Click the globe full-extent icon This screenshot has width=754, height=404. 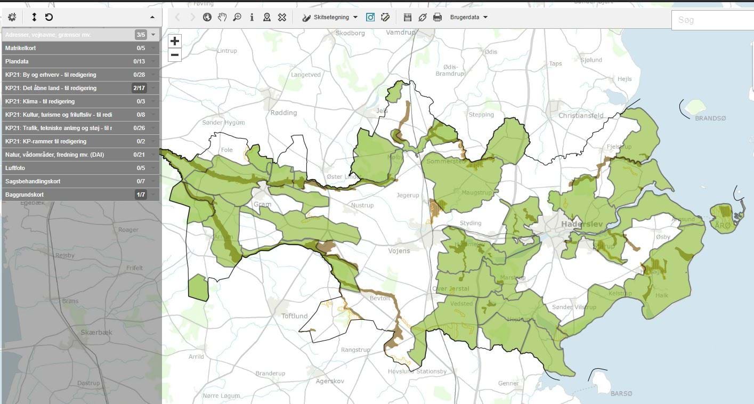pos(207,17)
